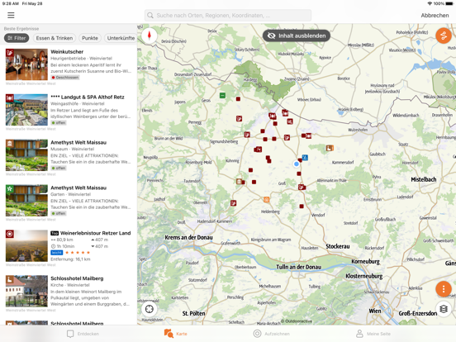The height and width of the screenshot is (342, 456).
Task: Open the Landgut Althof Retz photo
Action: pyautogui.click(x=26, y=110)
